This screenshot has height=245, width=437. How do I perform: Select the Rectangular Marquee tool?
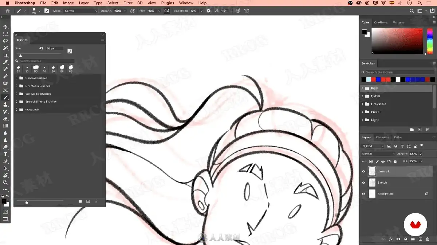[5, 34]
